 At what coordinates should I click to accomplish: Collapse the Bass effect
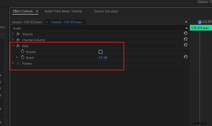[x=13, y=46]
